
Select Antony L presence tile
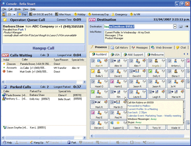[x=176, y=63]
